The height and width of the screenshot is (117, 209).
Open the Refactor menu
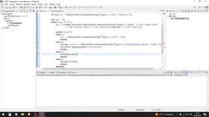(19, 4)
